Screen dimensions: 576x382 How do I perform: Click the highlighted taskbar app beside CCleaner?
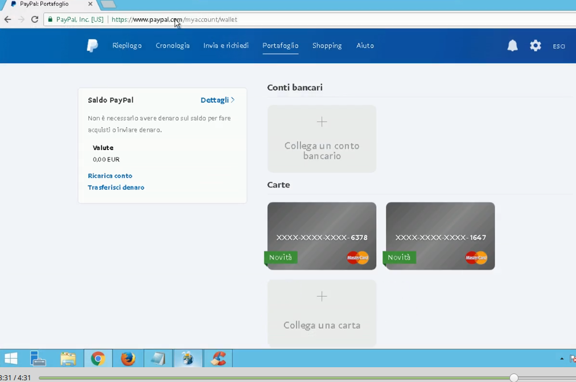[x=188, y=359]
